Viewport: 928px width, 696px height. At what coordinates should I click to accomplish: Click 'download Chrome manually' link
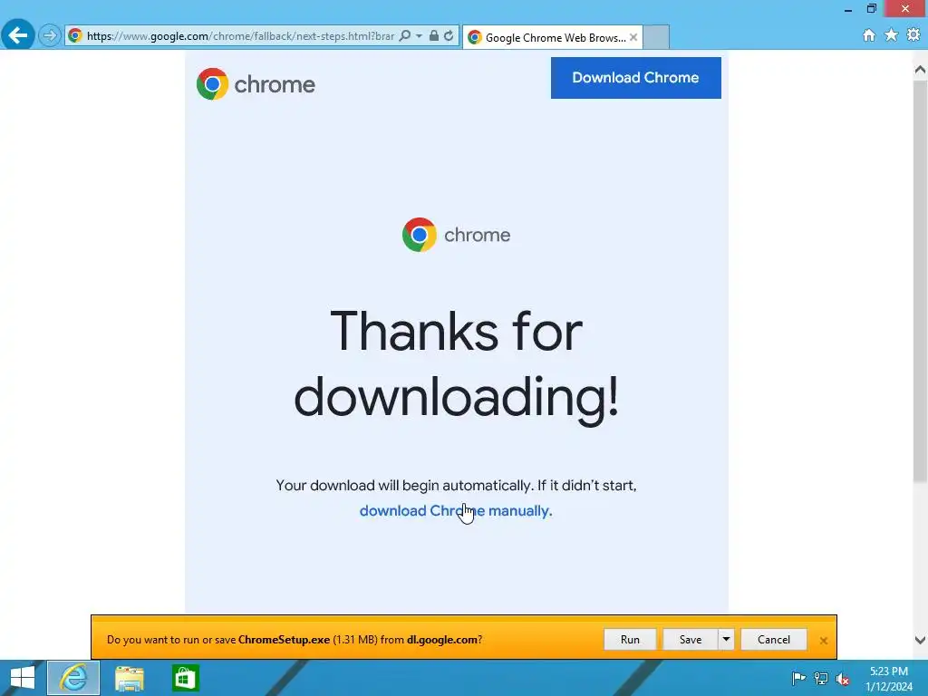456,511
